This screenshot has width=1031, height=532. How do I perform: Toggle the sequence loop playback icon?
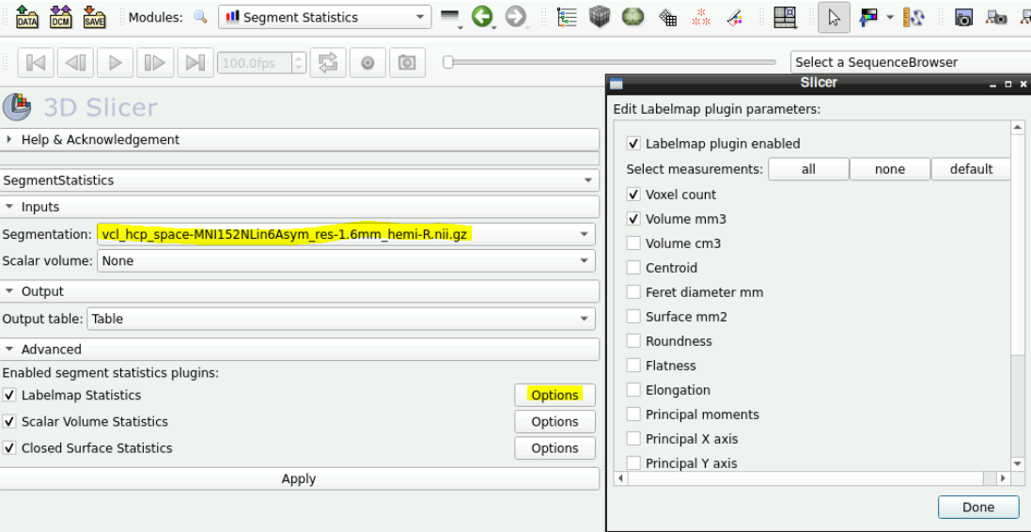pos(327,63)
